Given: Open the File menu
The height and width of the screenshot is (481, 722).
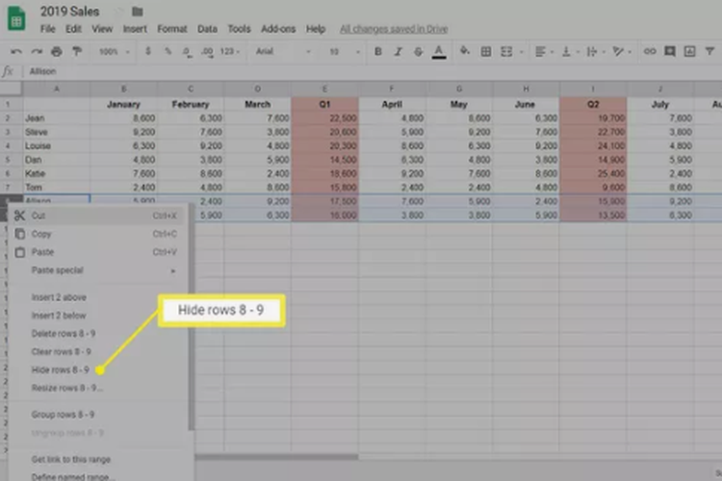Looking at the screenshot, I should [48, 29].
